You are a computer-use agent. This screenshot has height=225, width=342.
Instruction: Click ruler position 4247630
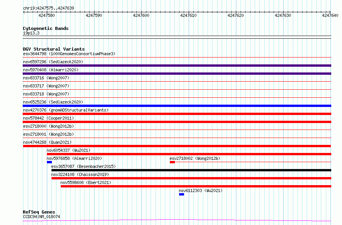pyautogui.click(x=283, y=15)
